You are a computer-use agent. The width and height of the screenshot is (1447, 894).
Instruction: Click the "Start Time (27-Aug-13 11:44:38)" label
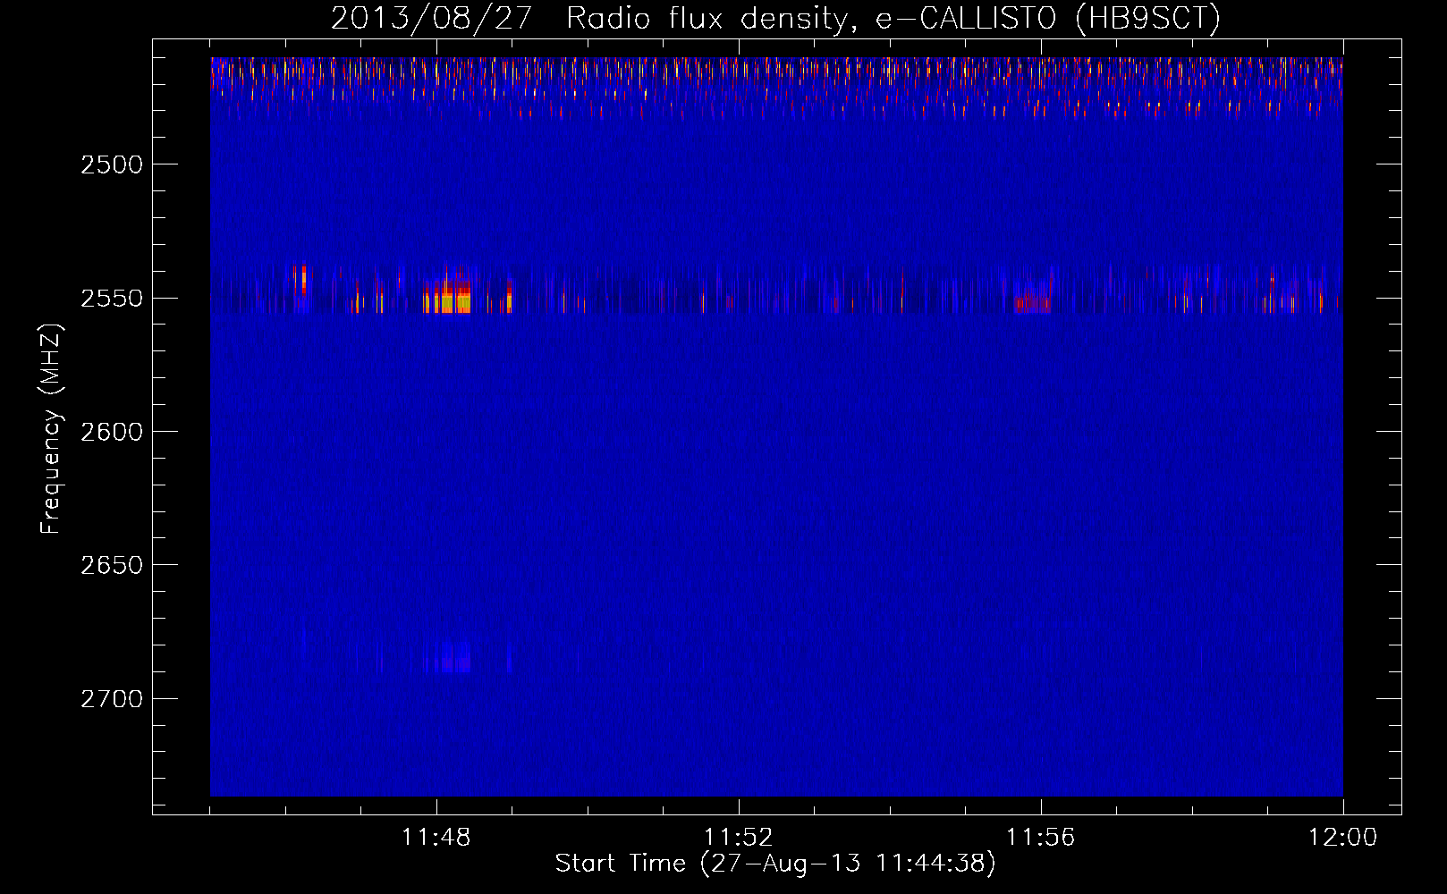(x=775, y=864)
